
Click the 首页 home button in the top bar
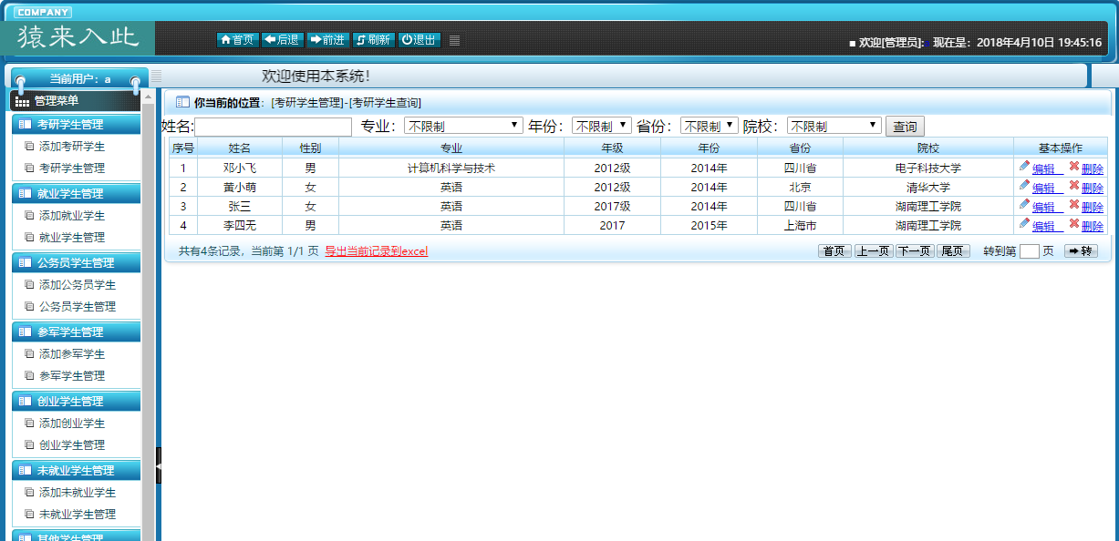(x=238, y=40)
